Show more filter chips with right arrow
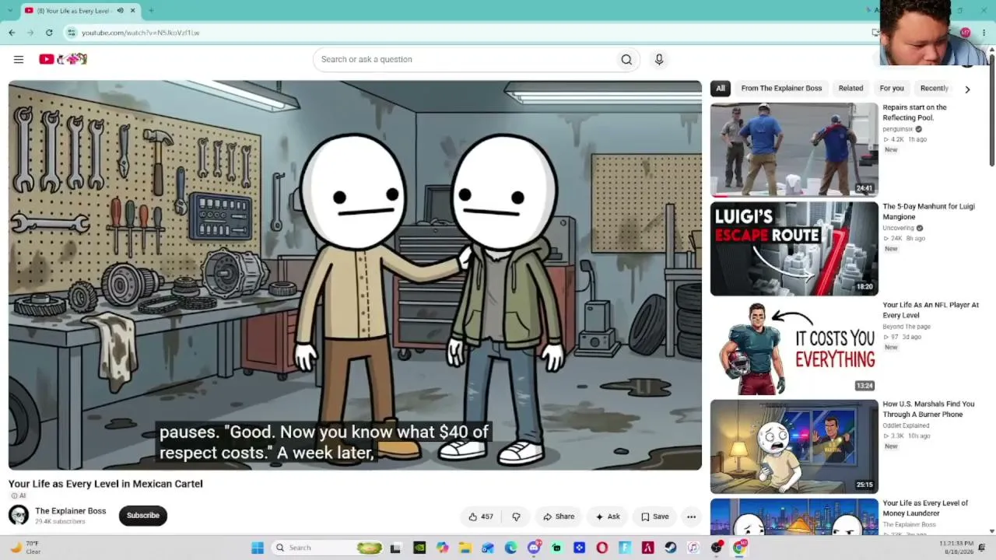Viewport: 996px width, 560px height. (967, 89)
